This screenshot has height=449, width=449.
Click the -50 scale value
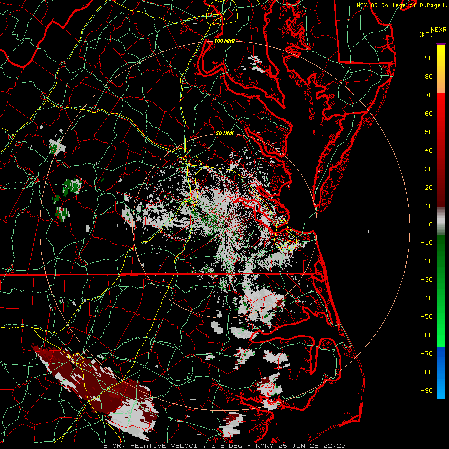[x=427, y=317]
